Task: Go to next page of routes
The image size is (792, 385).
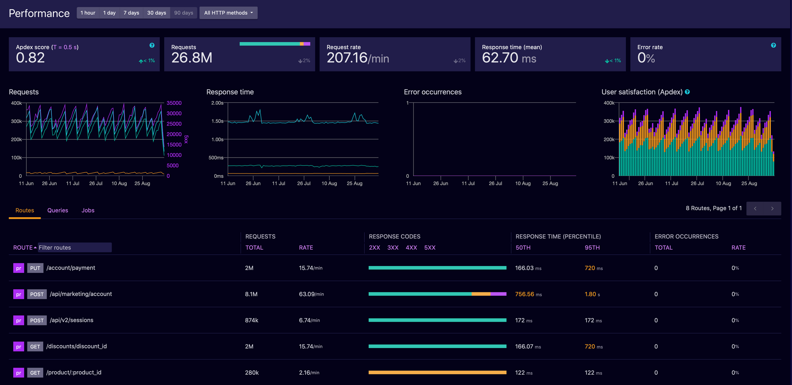Action: click(773, 208)
